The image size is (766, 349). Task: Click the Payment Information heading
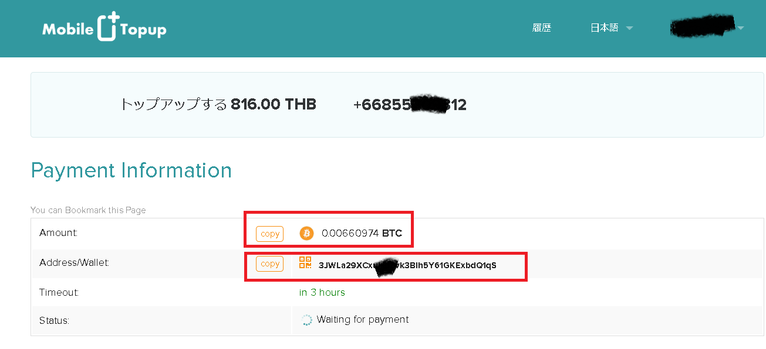coord(131,170)
